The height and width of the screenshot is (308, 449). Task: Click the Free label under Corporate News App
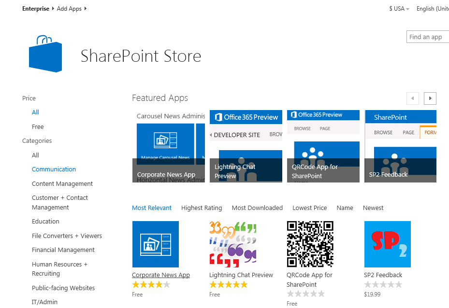tap(137, 294)
